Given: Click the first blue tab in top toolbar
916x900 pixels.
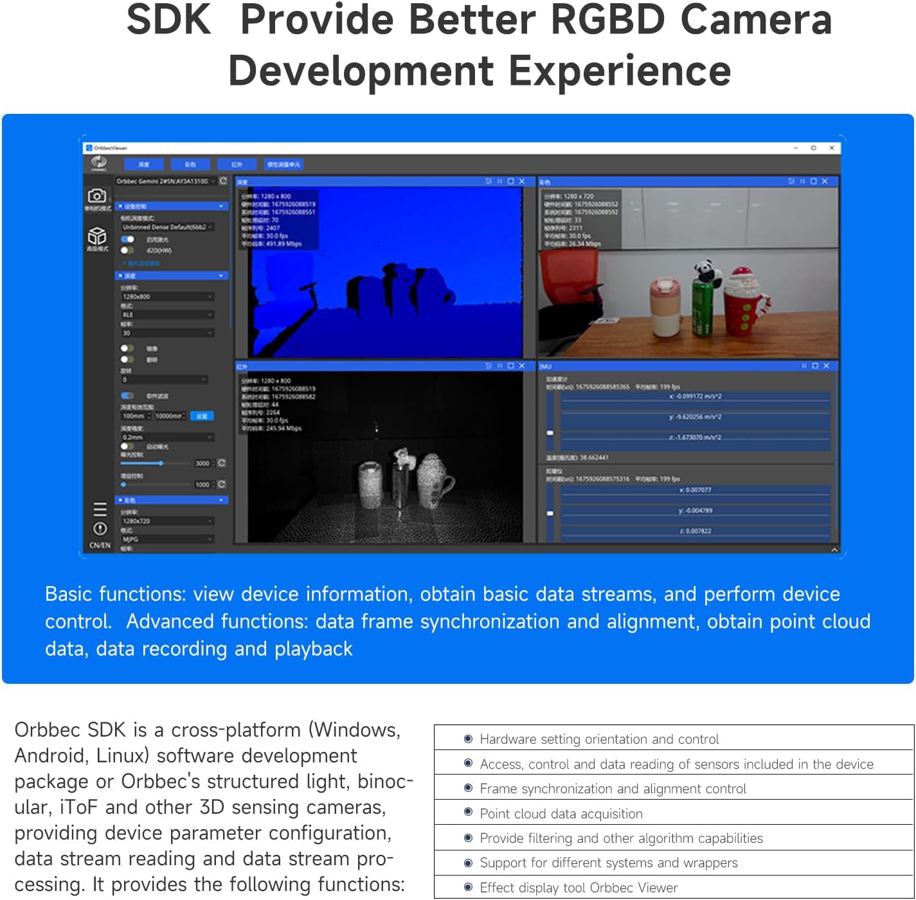Looking at the screenshot, I should pyautogui.click(x=143, y=165).
